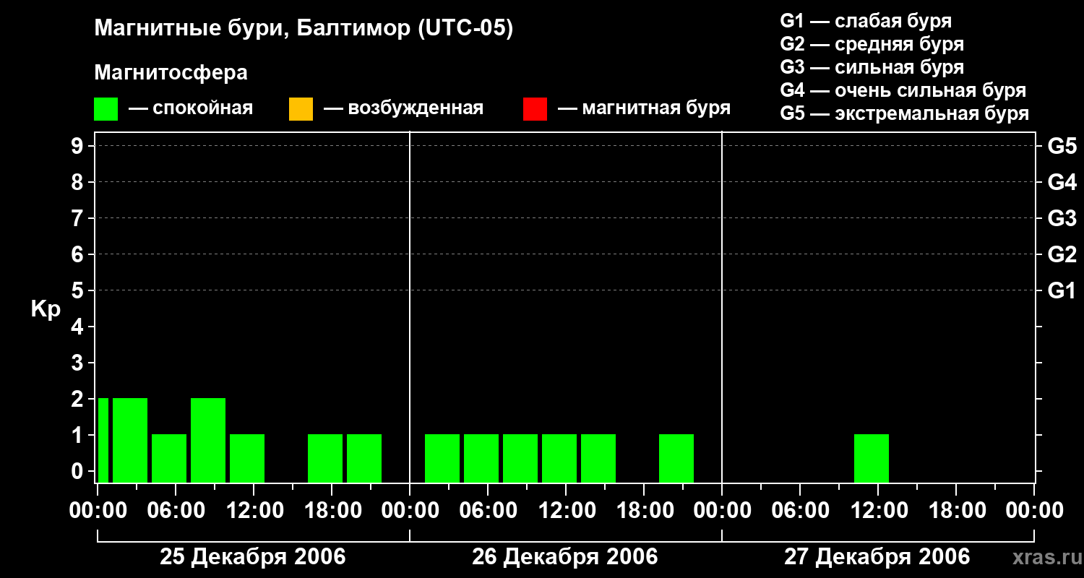Click the '— спокойная' legend label
The width and height of the screenshot is (1084, 578).
[x=191, y=108]
